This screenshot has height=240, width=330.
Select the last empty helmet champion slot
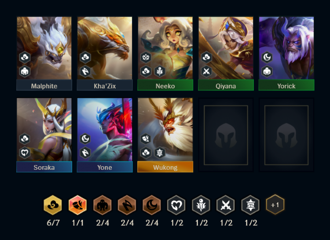pos(286,135)
